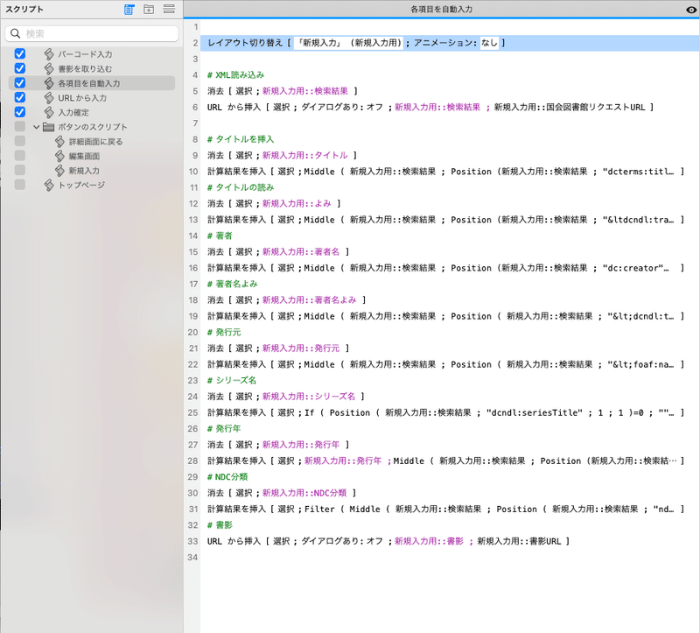
Task: Toggle the eye icon for script preview
Action: (x=691, y=10)
